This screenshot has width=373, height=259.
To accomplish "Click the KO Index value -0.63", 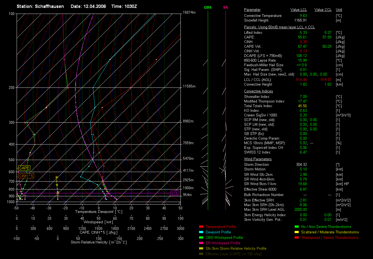I will pyautogui.click(x=303, y=111).
